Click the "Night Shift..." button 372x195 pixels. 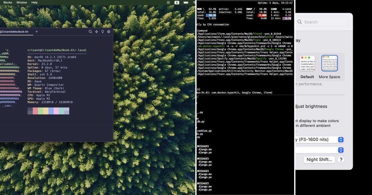[319, 159]
